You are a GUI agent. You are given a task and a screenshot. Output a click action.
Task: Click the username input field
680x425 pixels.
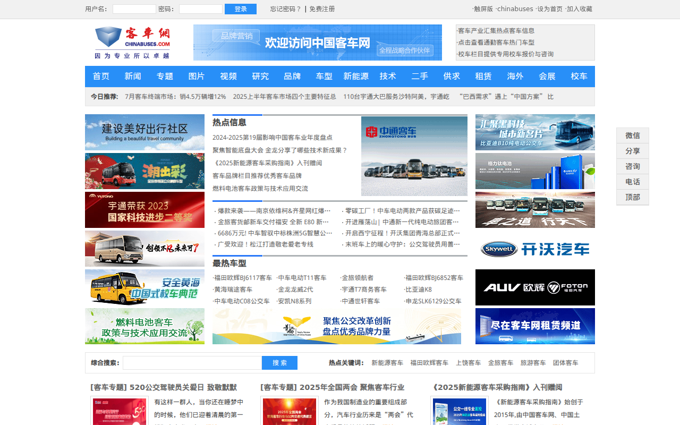(x=134, y=9)
